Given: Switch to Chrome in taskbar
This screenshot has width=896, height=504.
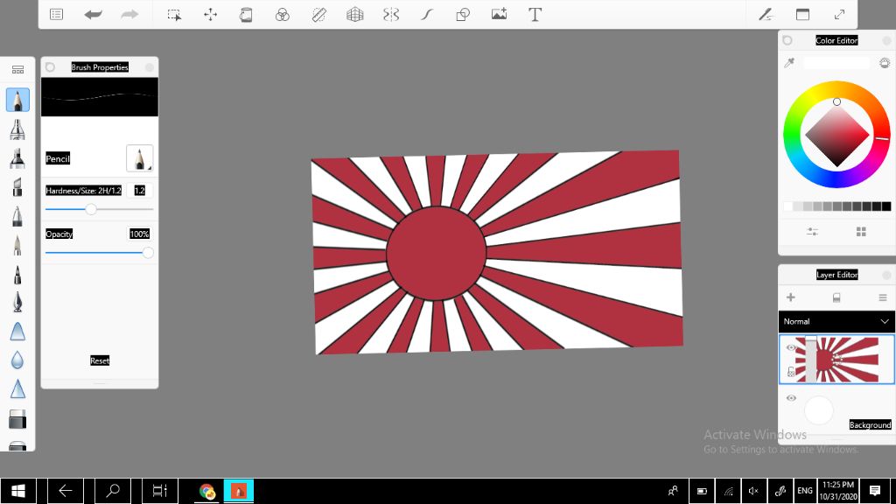Looking at the screenshot, I should click(206, 491).
